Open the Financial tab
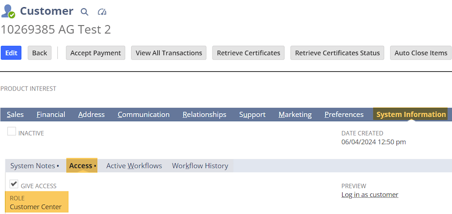The width and height of the screenshot is (452, 214). click(x=51, y=114)
